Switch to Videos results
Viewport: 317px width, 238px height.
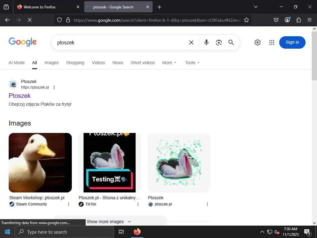pos(98,63)
